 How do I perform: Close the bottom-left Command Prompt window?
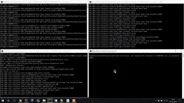click(87, 51)
